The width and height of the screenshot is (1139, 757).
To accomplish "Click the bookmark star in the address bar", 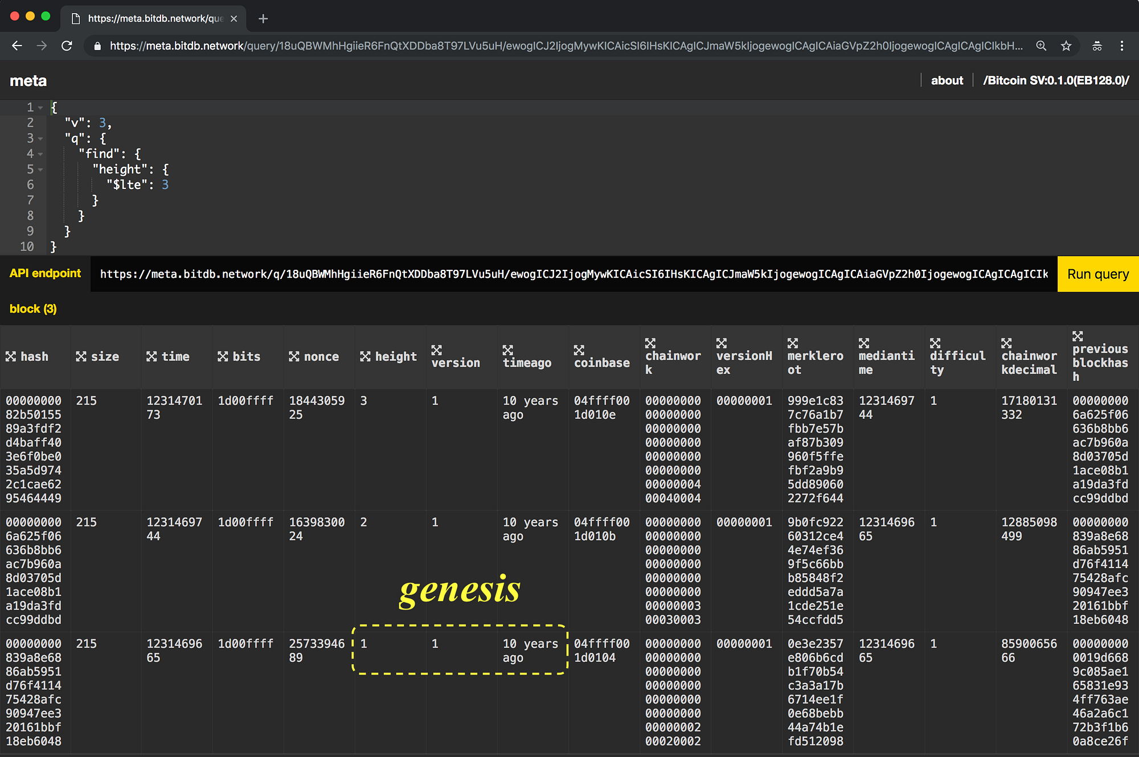I will click(x=1066, y=46).
